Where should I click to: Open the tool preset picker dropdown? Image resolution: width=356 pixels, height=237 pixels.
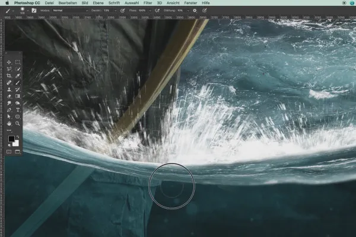pyautogui.click(x=13, y=11)
